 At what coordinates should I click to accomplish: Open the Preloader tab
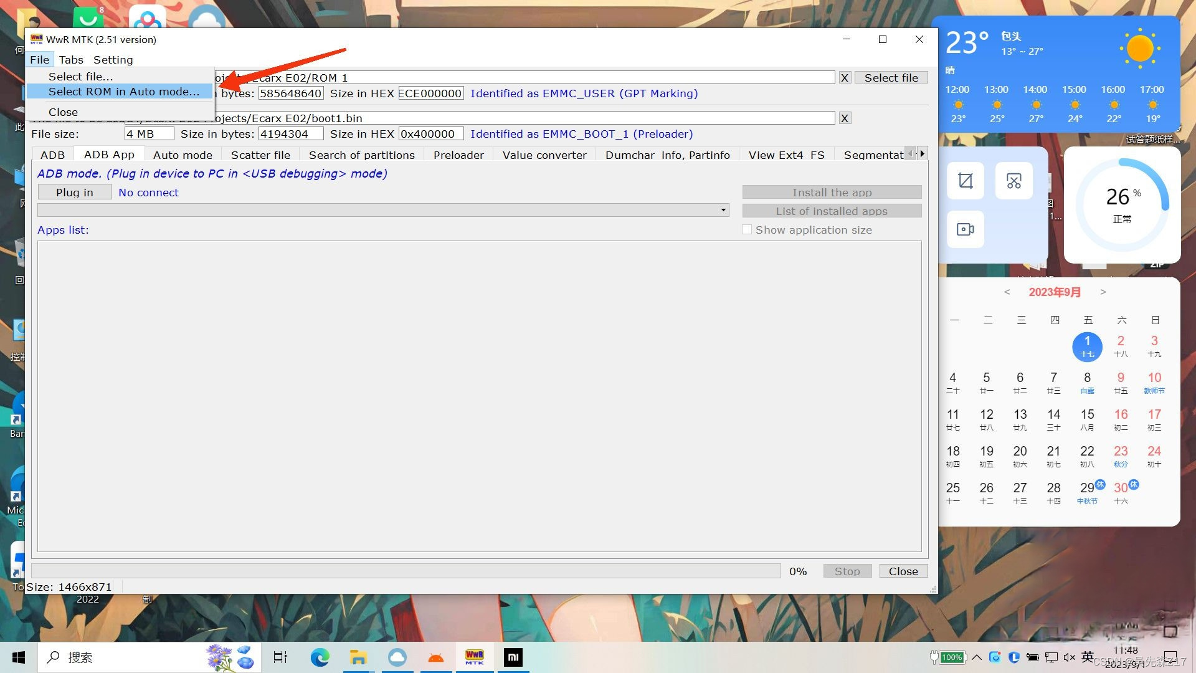458,155
